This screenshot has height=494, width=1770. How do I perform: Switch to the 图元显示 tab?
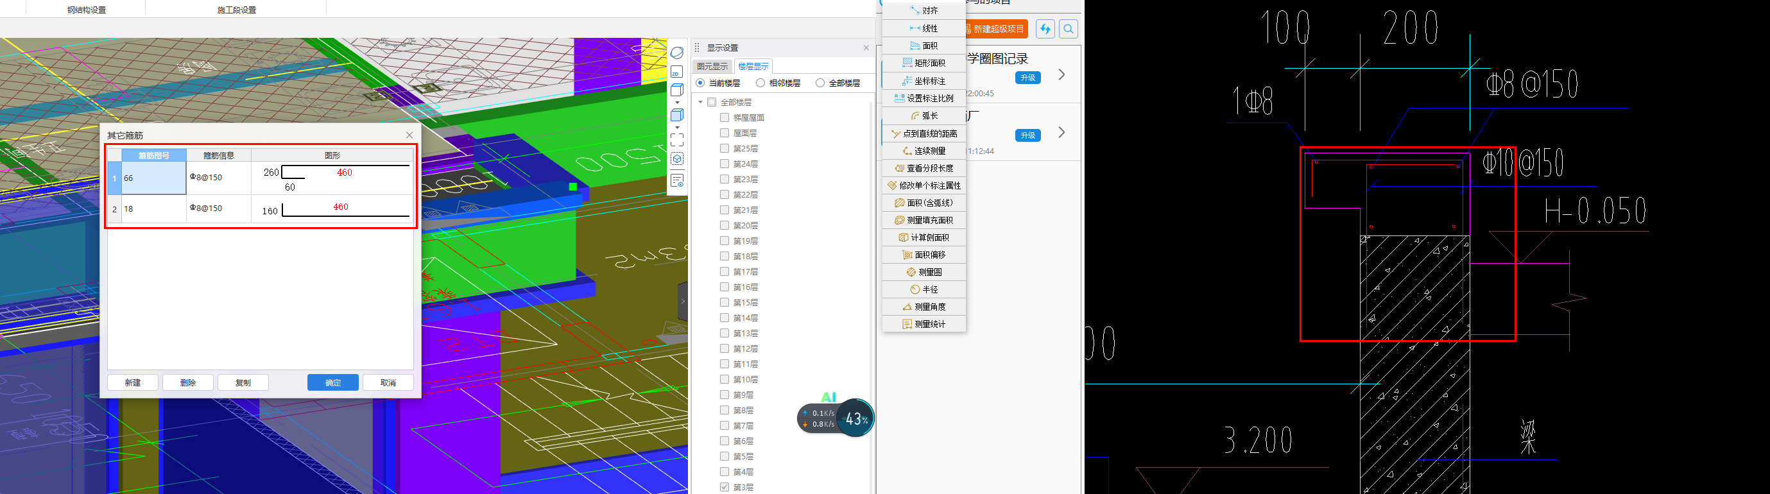pos(712,67)
